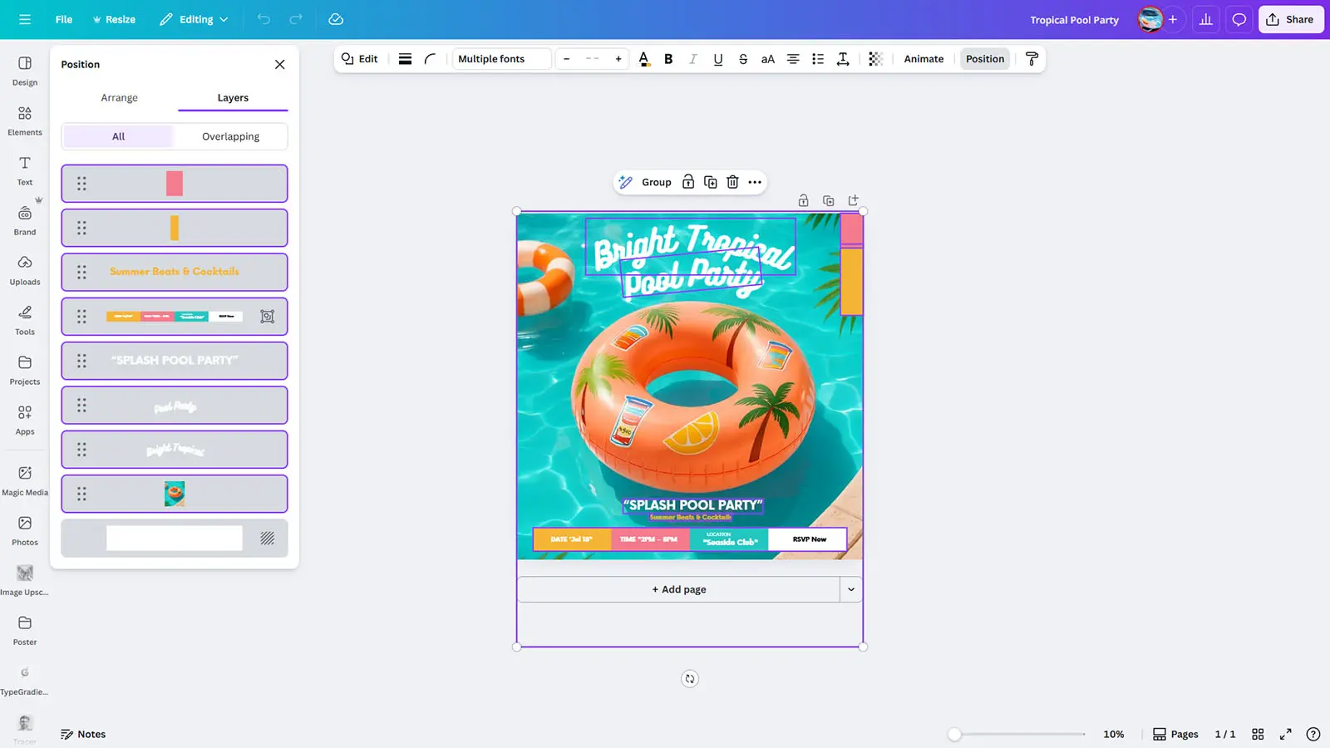Viewport: 1330px width, 748px height.
Task: Toggle italic text style
Action: (x=693, y=59)
